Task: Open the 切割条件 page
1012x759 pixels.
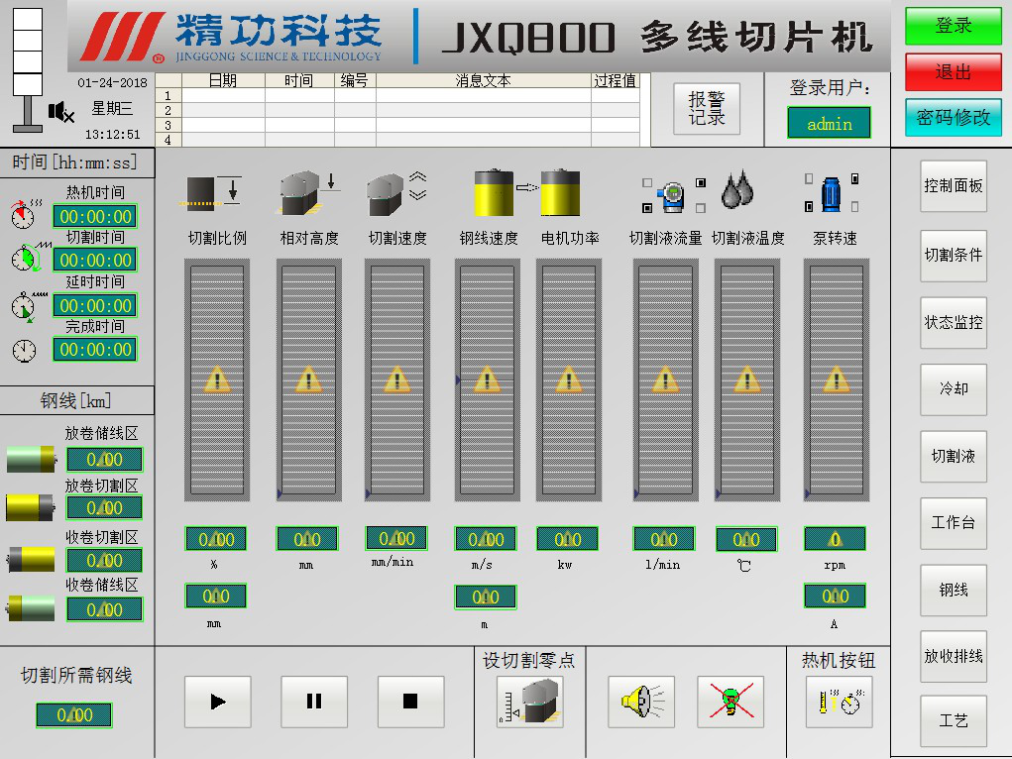Action: tap(954, 256)
